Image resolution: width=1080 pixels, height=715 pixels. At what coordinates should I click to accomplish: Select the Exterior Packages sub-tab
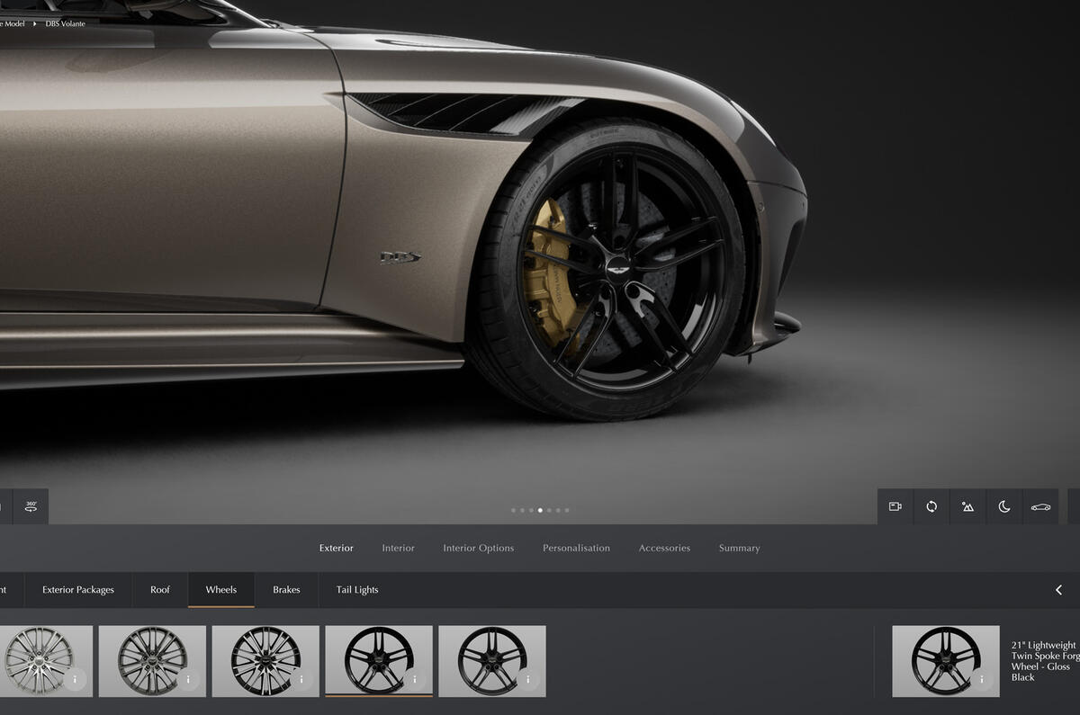(x=78, y=590)
